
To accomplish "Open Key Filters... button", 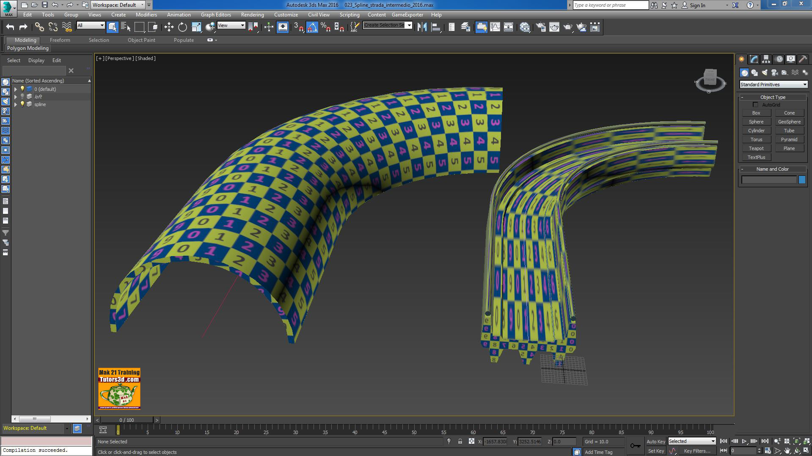I will (x=697, y=451).
